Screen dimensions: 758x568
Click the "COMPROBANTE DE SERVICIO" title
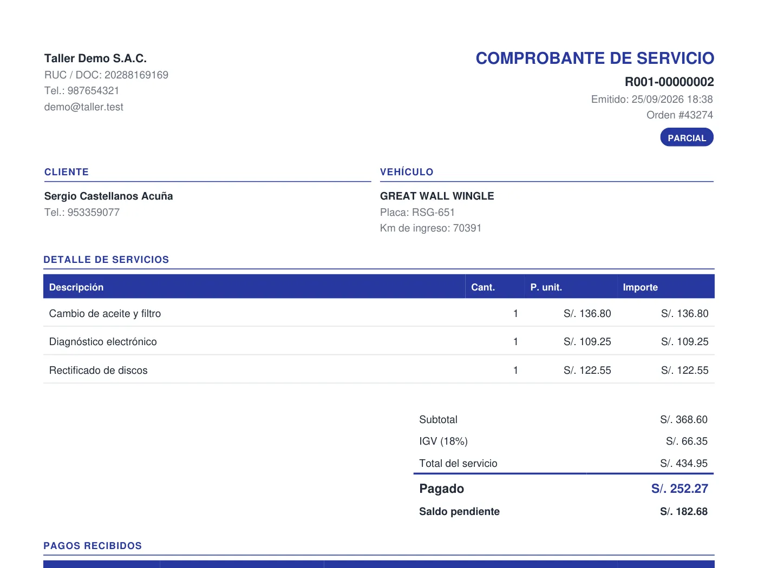pyautogui.click(x=595, y=58)
